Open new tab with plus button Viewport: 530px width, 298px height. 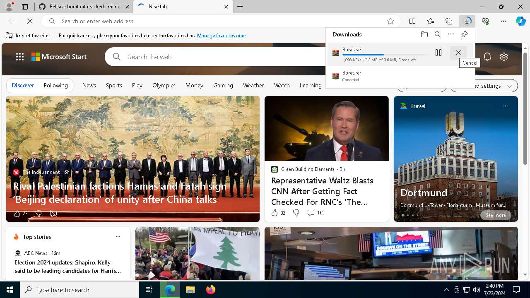click(240, 7)
